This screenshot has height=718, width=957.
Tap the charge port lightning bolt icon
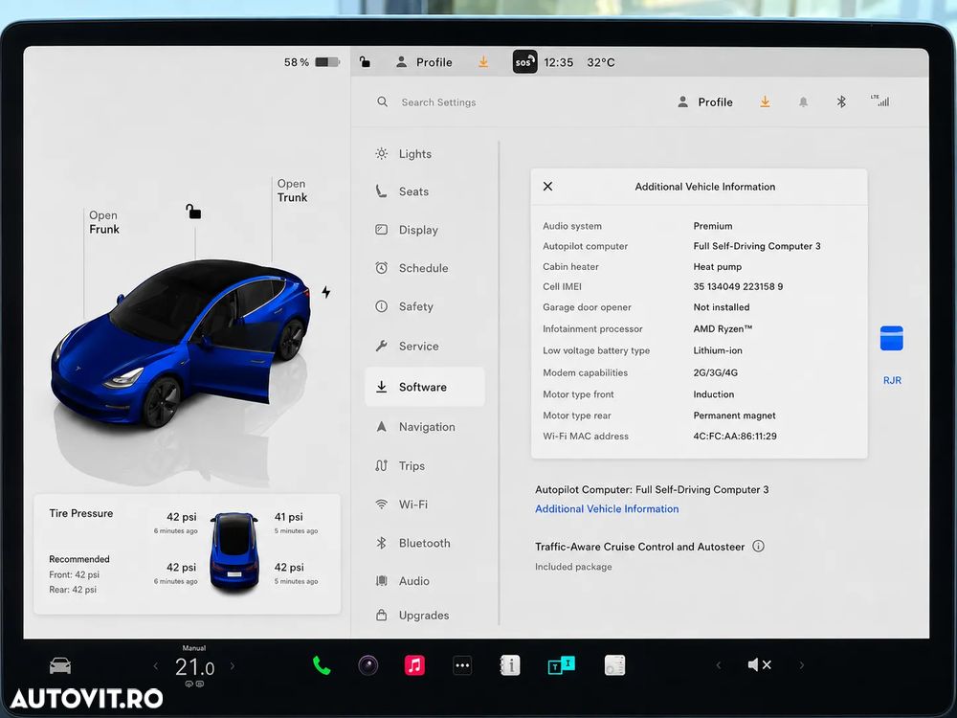[326, 292]
